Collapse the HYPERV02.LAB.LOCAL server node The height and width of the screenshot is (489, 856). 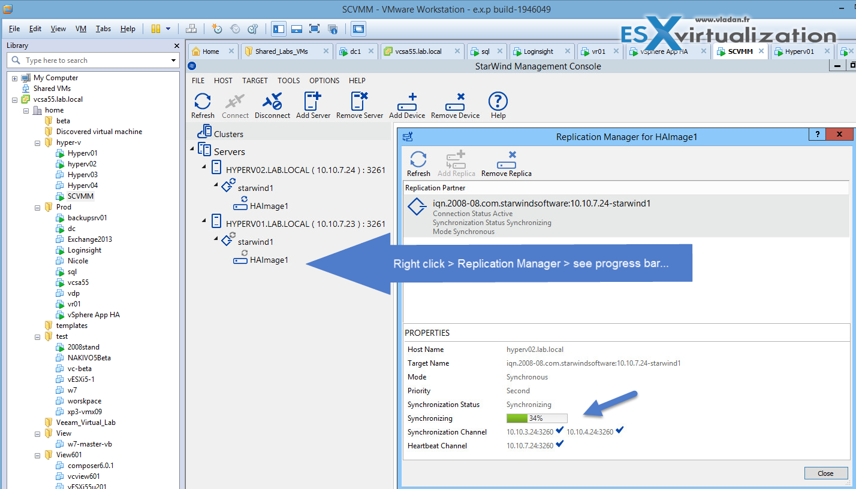tap(204, 166)
